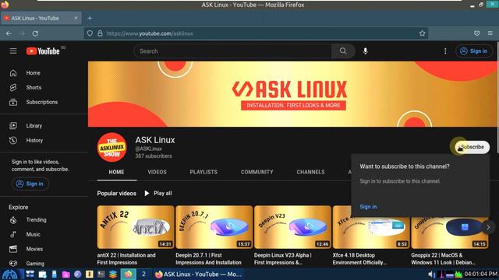The width and height of the screenshot is (499, 280).
Task: Switch to the COMMUNITY tab
Action: (257, 172)
